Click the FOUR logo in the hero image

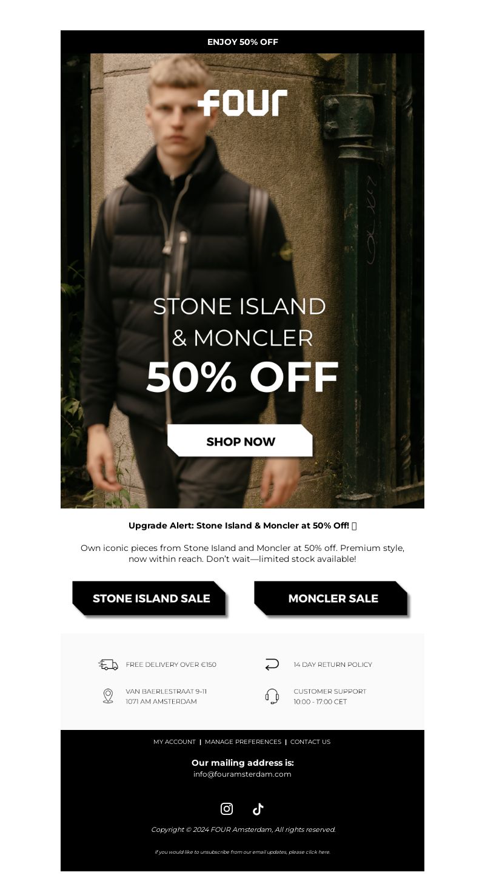click(x=242, y=103)
